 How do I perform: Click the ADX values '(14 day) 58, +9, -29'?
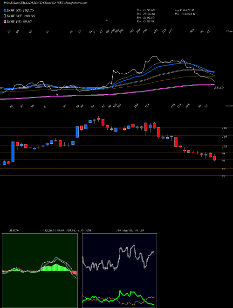click(x=130, y=231)
